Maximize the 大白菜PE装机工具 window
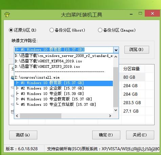Image resolution: width=161 pixels, height=155 pixels. coord(140,14)
